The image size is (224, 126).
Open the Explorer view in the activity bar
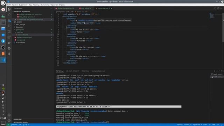pyautogui.click(x=9, y=9)
